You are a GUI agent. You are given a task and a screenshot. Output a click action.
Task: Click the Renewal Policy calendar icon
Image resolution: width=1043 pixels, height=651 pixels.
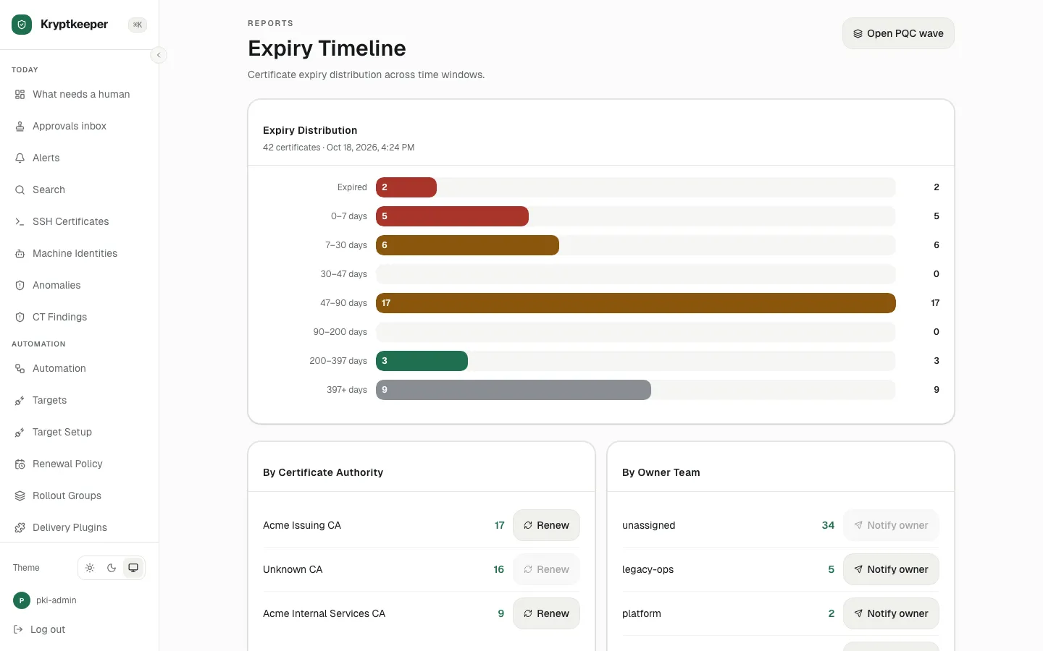(x=20, y=464)
